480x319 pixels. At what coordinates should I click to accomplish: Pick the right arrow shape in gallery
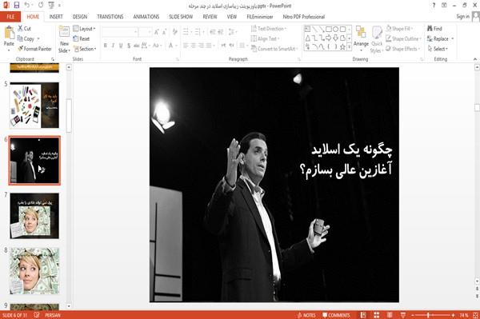[329, 38]
